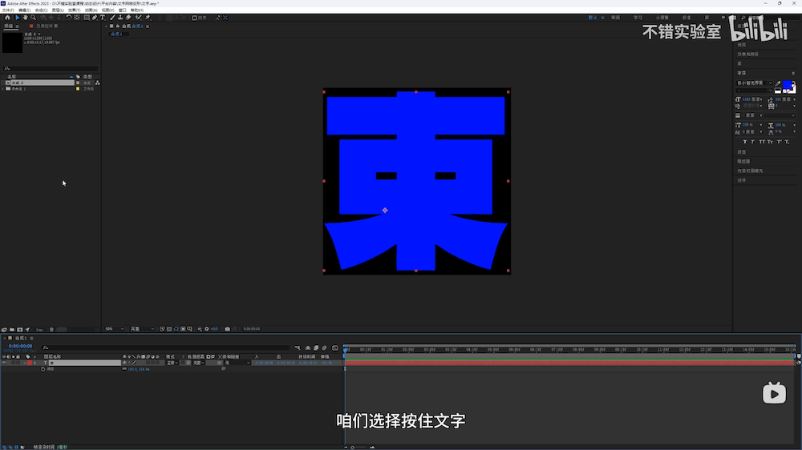Click new composition icon in Project panel footer
The width and height of the screenshot is (802, 450).
[x=20, y=329]
